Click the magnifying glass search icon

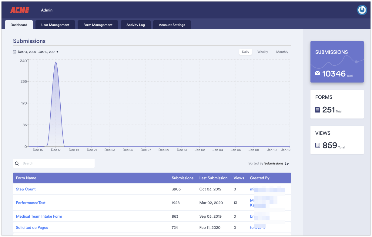tap(17, 164)
